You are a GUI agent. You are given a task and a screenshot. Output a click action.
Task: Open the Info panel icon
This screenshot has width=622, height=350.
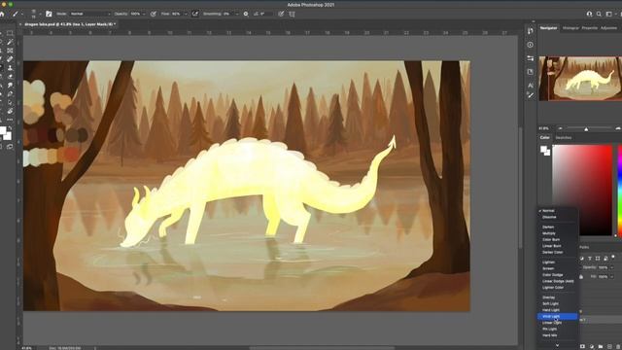[x=531, y=45]
